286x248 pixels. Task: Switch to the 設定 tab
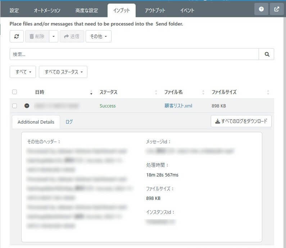[x=14, y=10]
